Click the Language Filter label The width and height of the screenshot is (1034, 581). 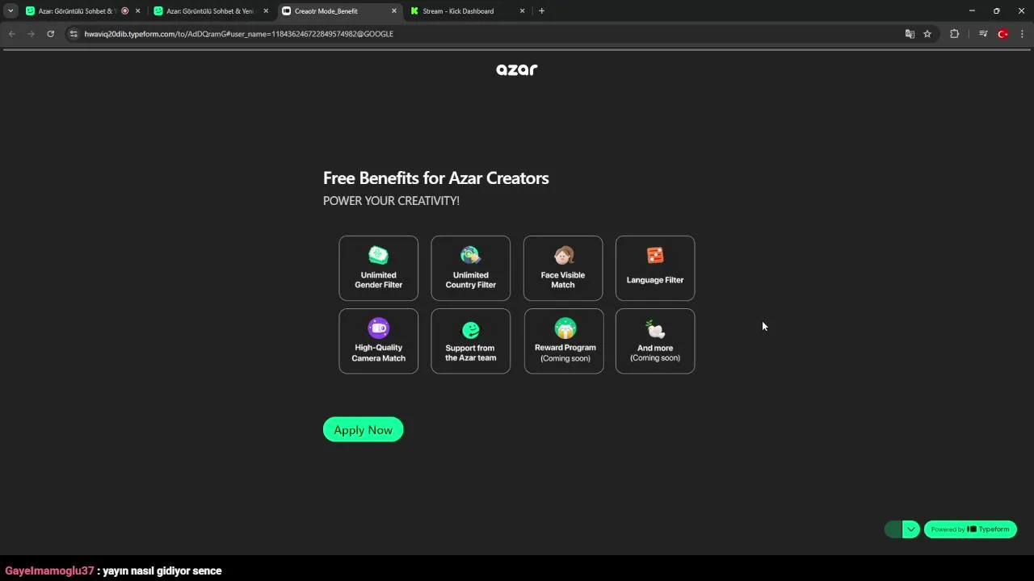pyautogui.click(x=655, y=280)
